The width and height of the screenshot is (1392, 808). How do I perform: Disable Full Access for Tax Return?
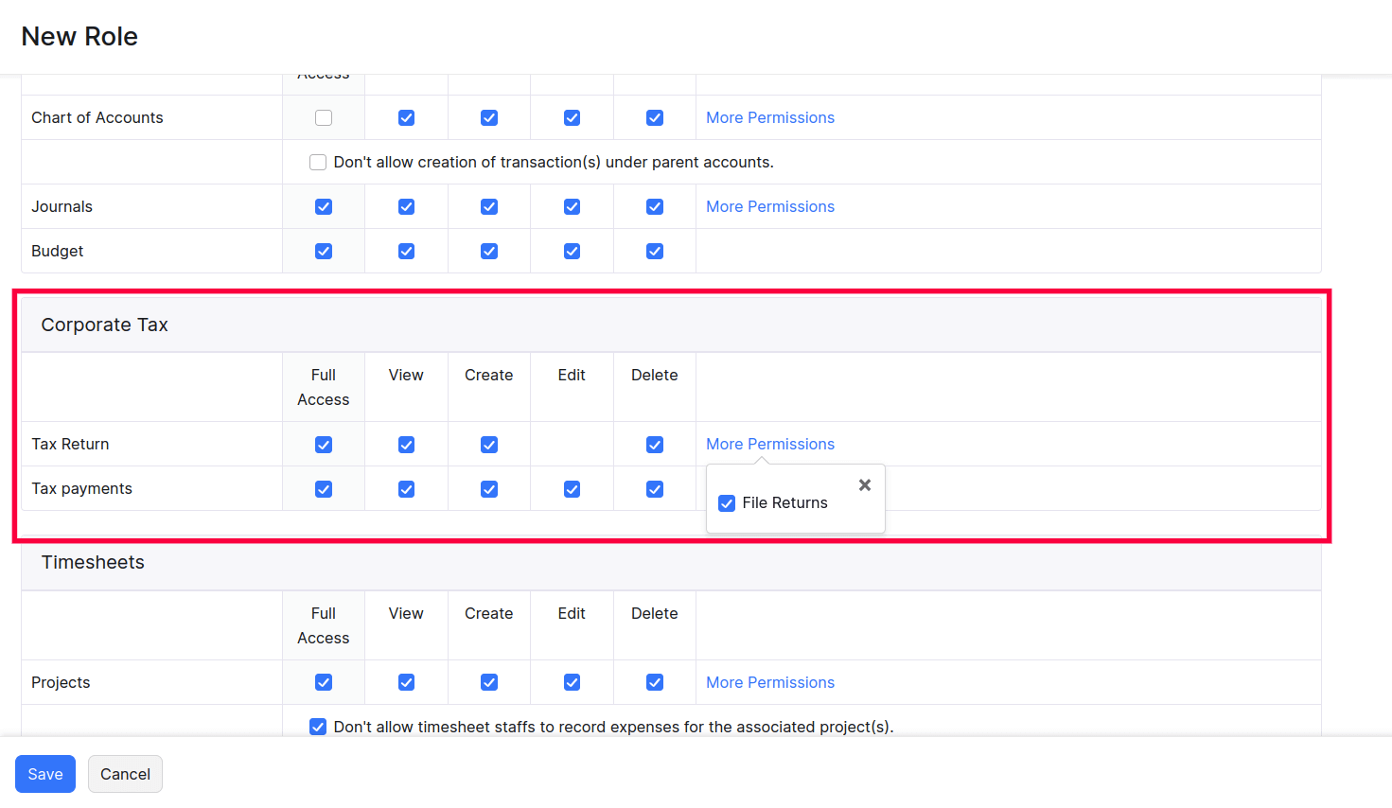(x=323, y=444)
